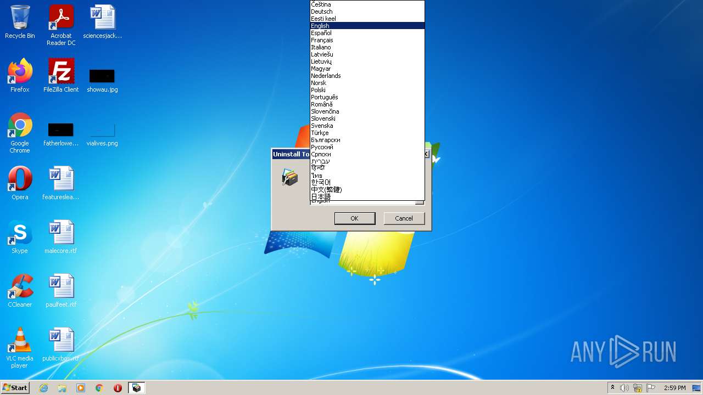This screenshot has height=395, width=703.
Task: Choose Deutsch from the language list
Action: (x=367, y=12)
